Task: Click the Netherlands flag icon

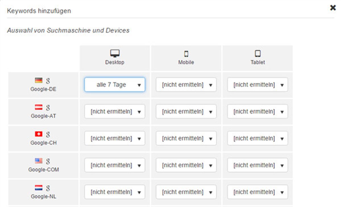Action: click(x=39, y=188)
